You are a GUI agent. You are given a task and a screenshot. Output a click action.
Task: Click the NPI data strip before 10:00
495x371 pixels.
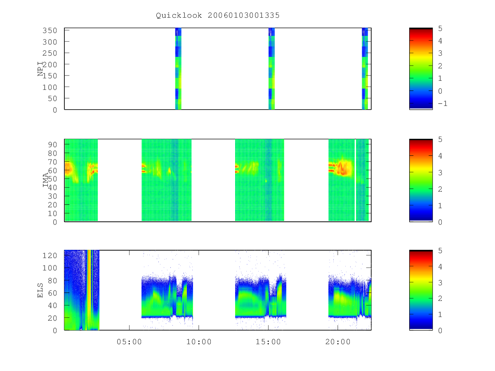[178, 68]
